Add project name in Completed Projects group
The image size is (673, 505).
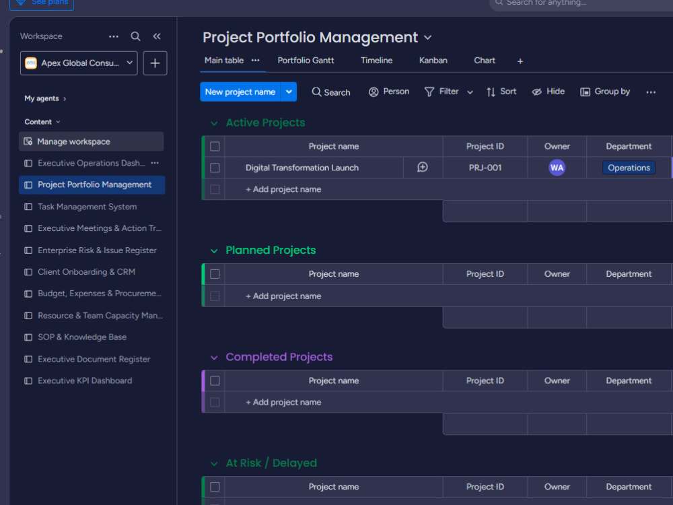pos(283,403)
